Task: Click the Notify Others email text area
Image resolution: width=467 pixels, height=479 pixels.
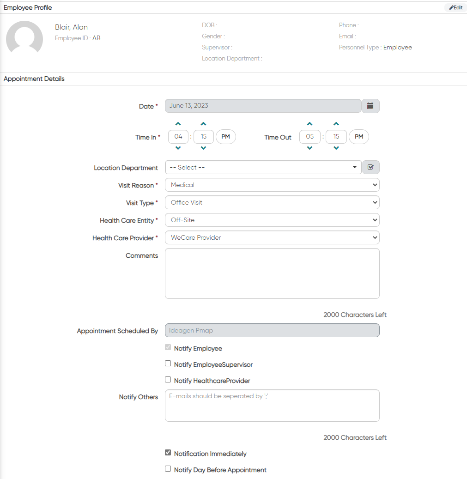Action: (x=272, y=406)
